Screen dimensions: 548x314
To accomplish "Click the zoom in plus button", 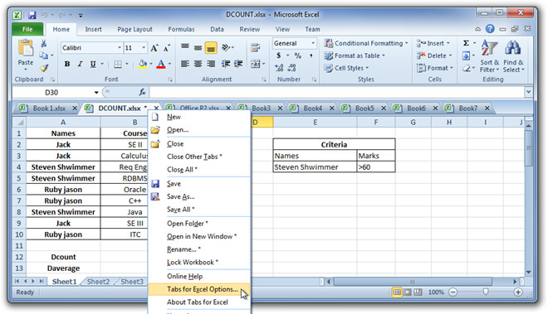I will coord(518,292).
